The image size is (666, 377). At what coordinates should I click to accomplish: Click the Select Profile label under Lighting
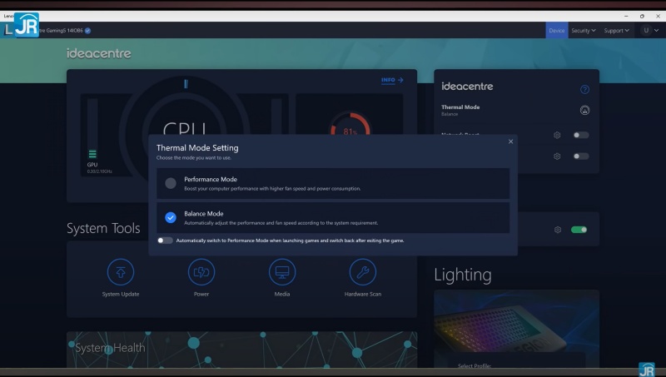475,365
